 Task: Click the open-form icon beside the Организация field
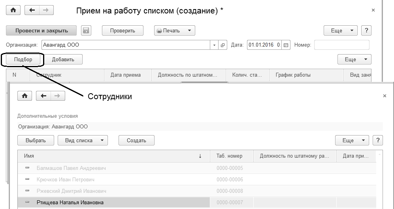(223, 45)
